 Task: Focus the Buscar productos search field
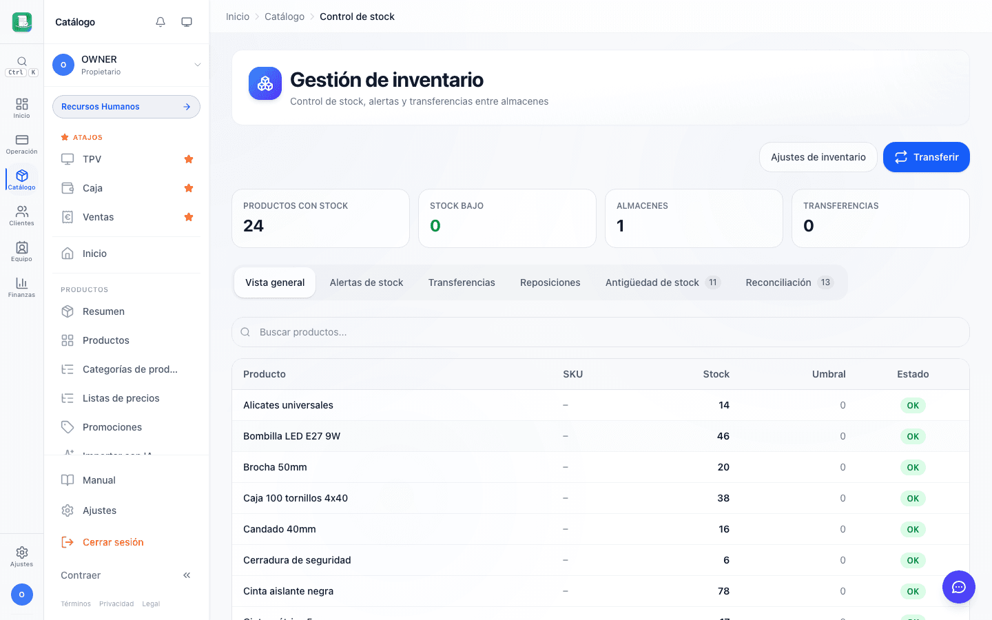click(x=601, y=332)
